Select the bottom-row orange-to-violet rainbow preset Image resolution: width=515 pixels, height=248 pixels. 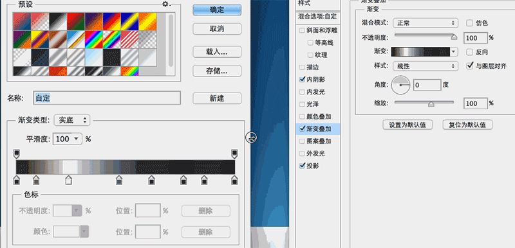pos(130,71)
